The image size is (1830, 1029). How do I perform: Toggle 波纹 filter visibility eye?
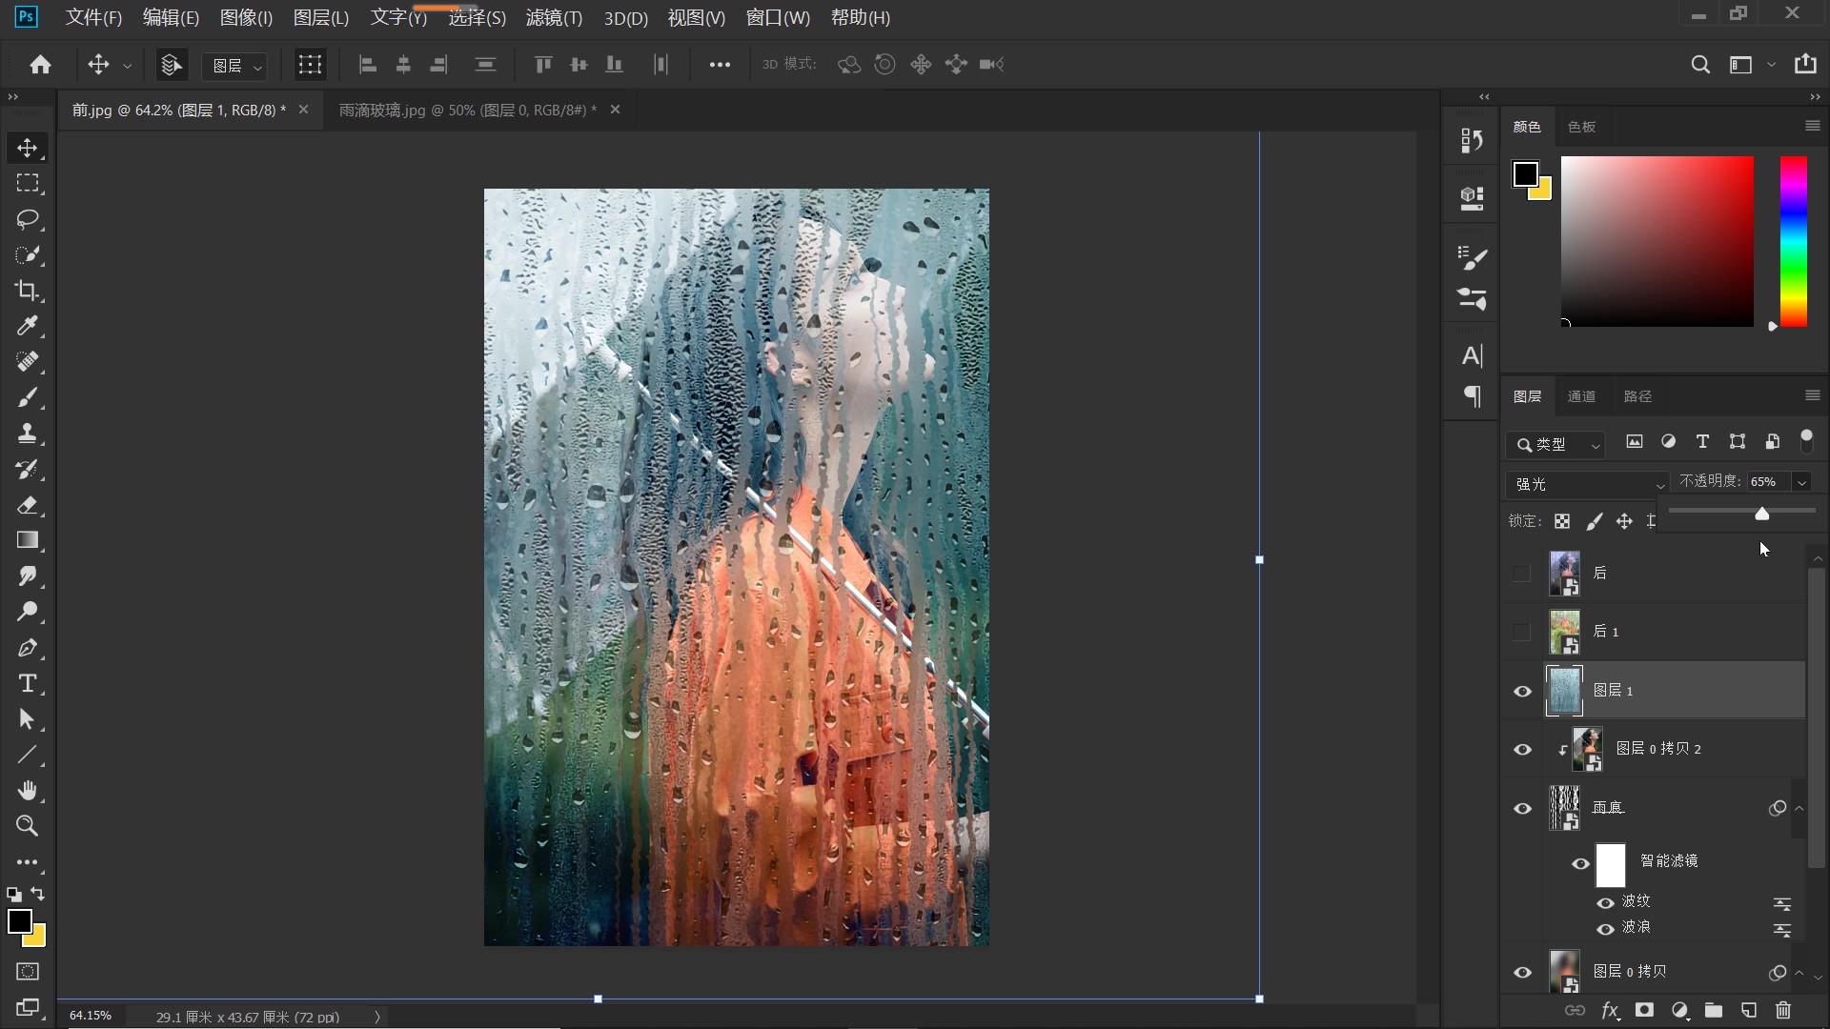[1605, 902]
